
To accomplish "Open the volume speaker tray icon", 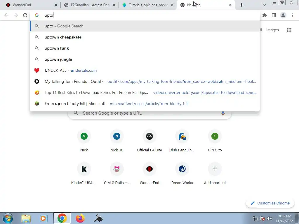I will (270, 218).
